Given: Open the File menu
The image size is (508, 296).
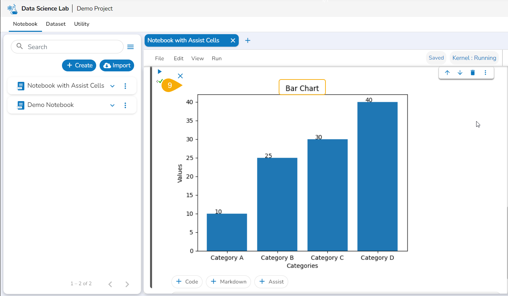Looking at the screenshot, I should click(x=160, y=59).
